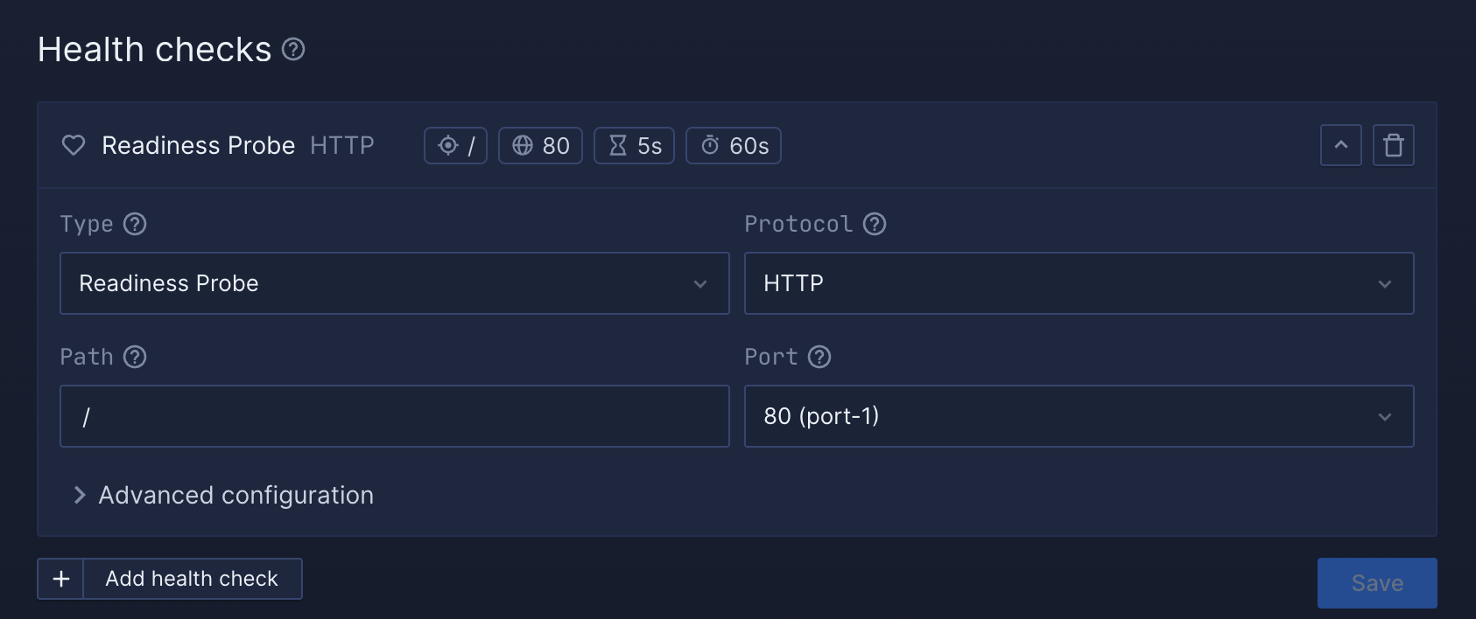Click Add health check
1476x619 pixels.
[x=191, y=579]
